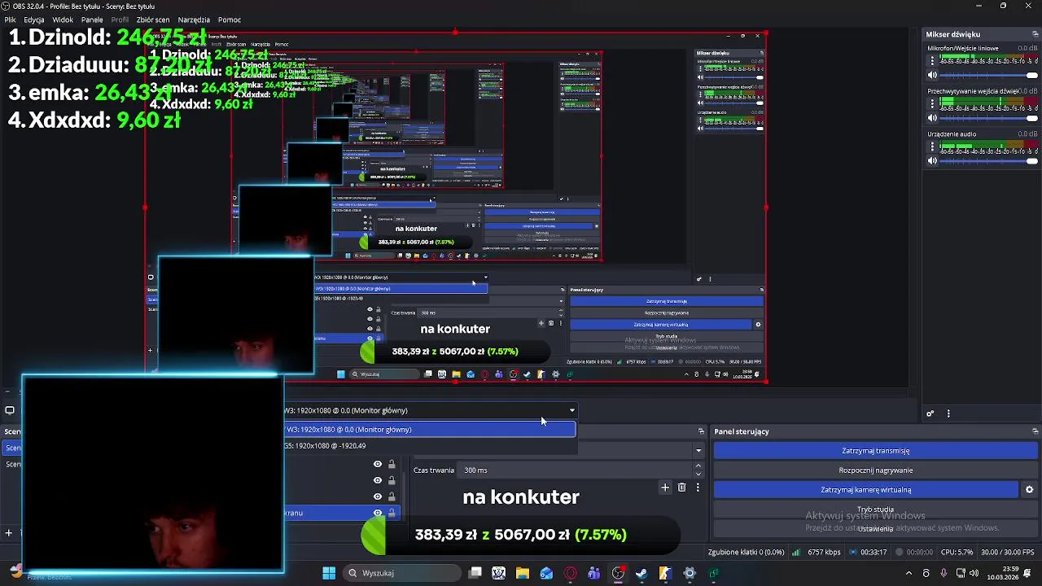Open the Edycja menu
Viewport: 1042px width, 586px height.
(x=34, y=20)
